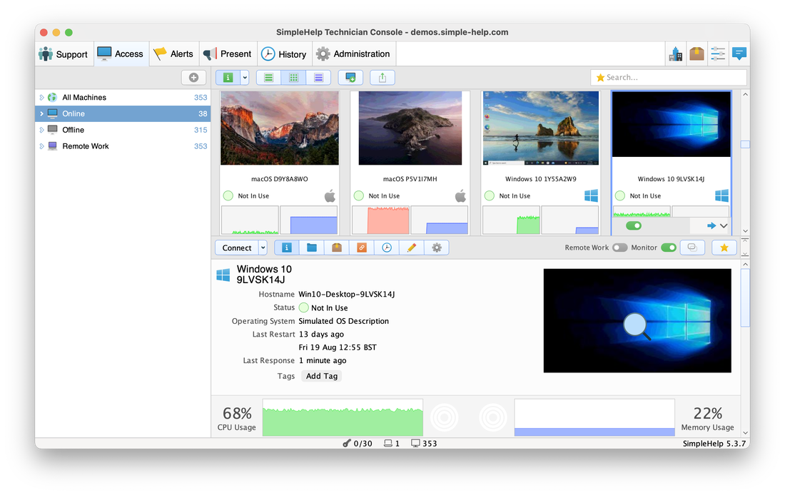Image resolution: width=785 pixels, height=495 pixels.
Task: Enable the Remote Work toggle
Action: point(619,247)
